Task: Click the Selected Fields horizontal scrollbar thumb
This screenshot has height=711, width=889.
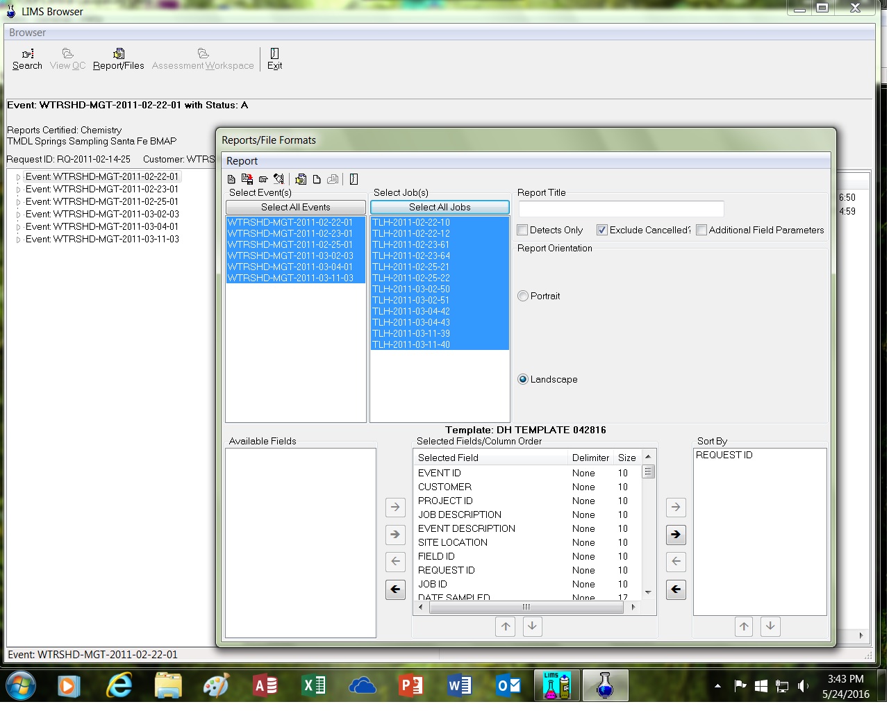Action: 526,607
